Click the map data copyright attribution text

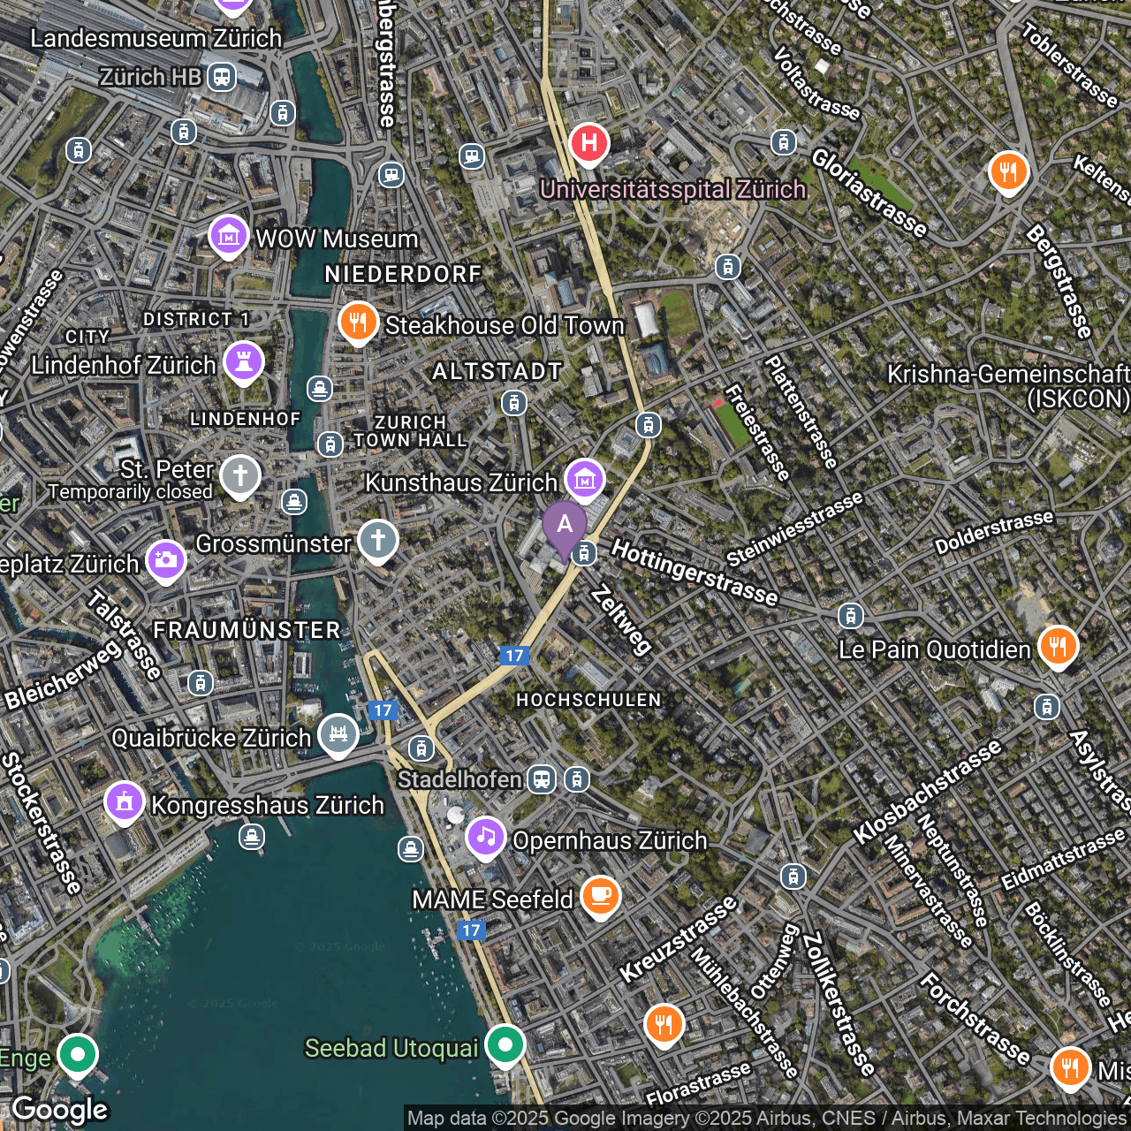[x=767, y=1119]
